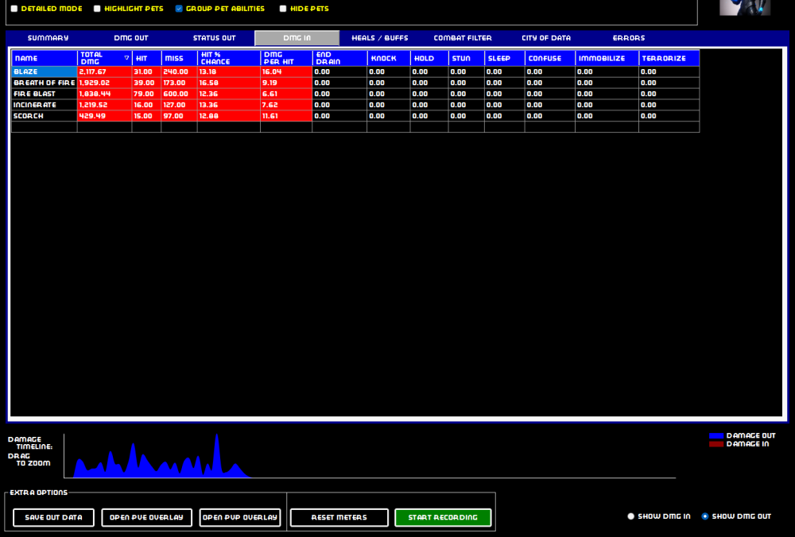Switch to the Summary tab
795x537 pixels.
(x=48, y=38)
